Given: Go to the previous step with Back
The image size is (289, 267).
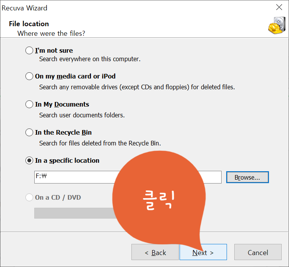Looking at the screenshot, I should coord(155,252).
